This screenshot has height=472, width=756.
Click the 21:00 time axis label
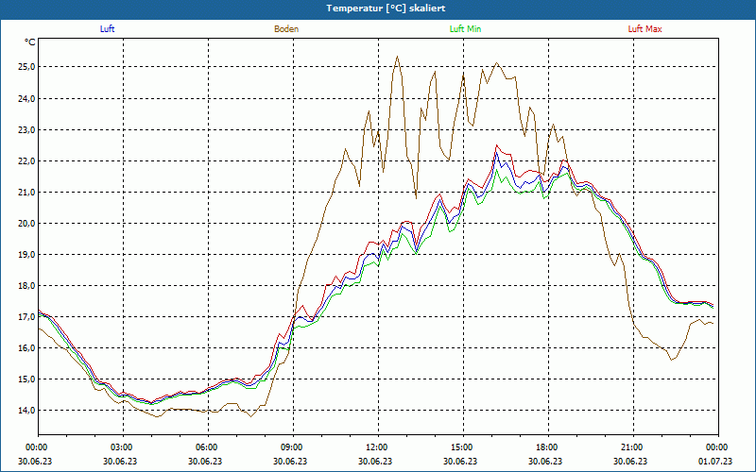(x=630, y=447)
